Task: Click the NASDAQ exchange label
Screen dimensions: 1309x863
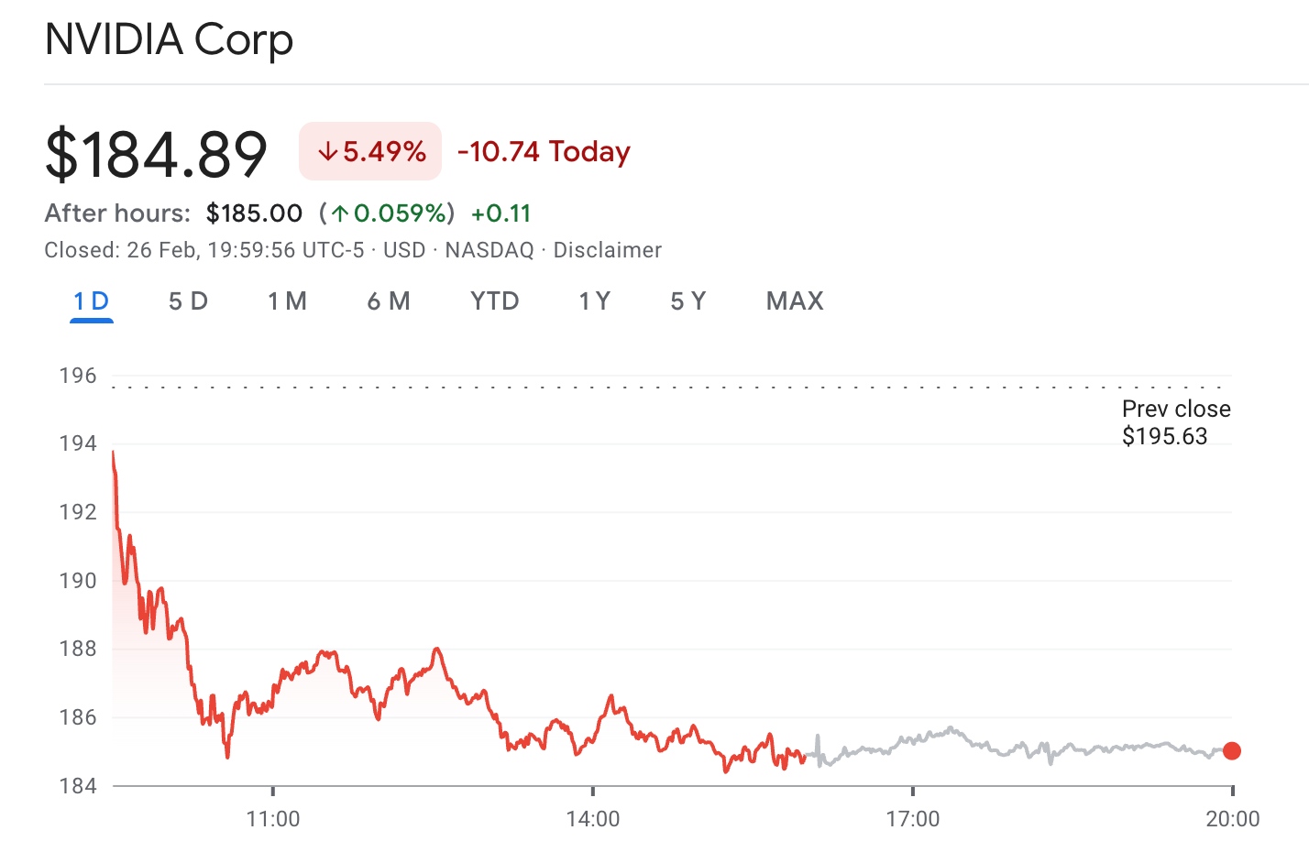Action: [x=489, y=249]
